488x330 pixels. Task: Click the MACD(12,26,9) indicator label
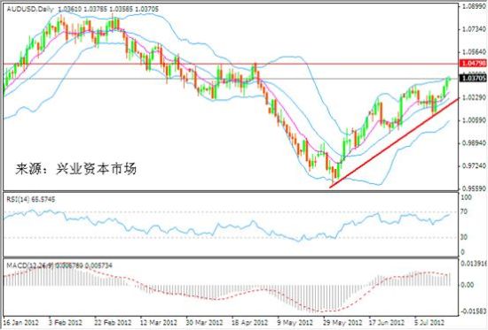point(59,265)
